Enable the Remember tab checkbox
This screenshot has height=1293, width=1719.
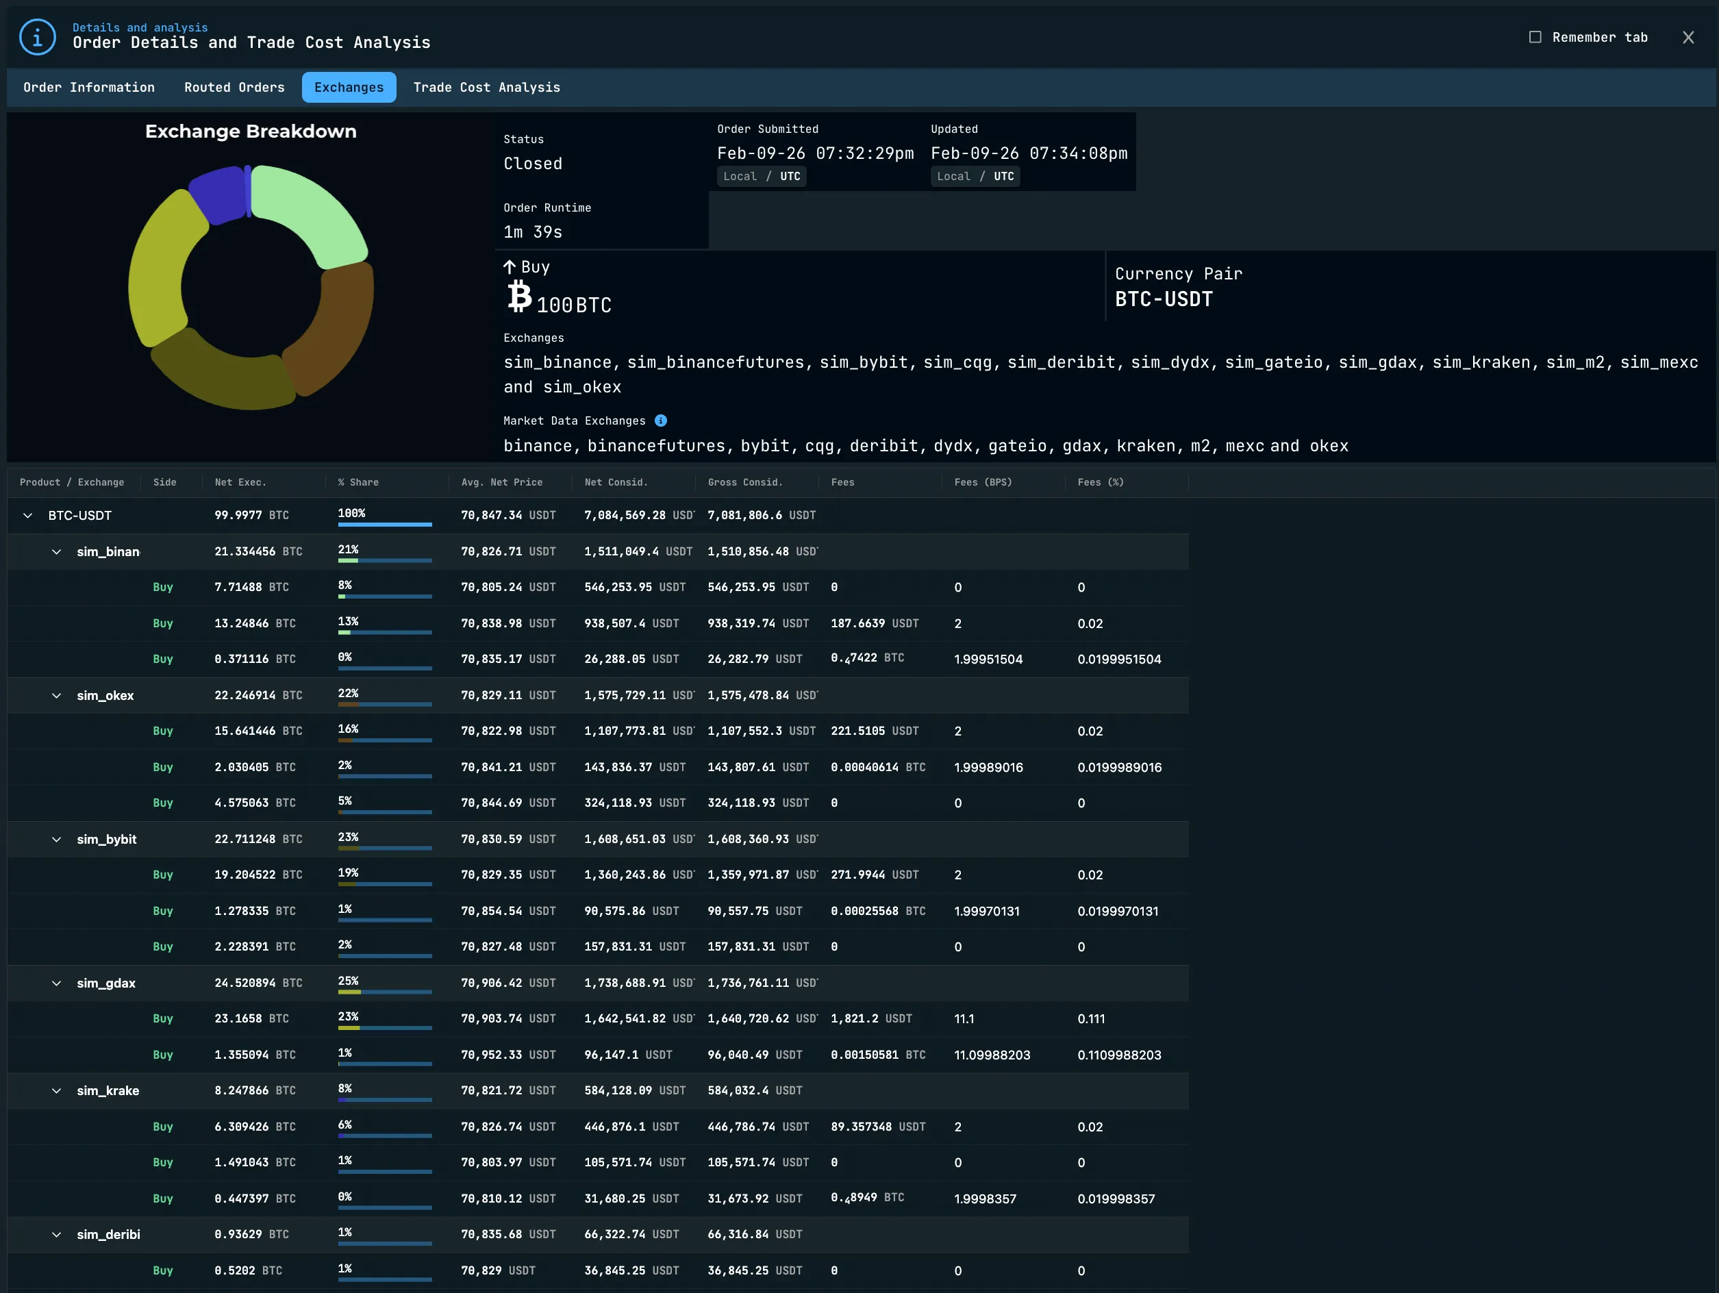coord(1535,37)
